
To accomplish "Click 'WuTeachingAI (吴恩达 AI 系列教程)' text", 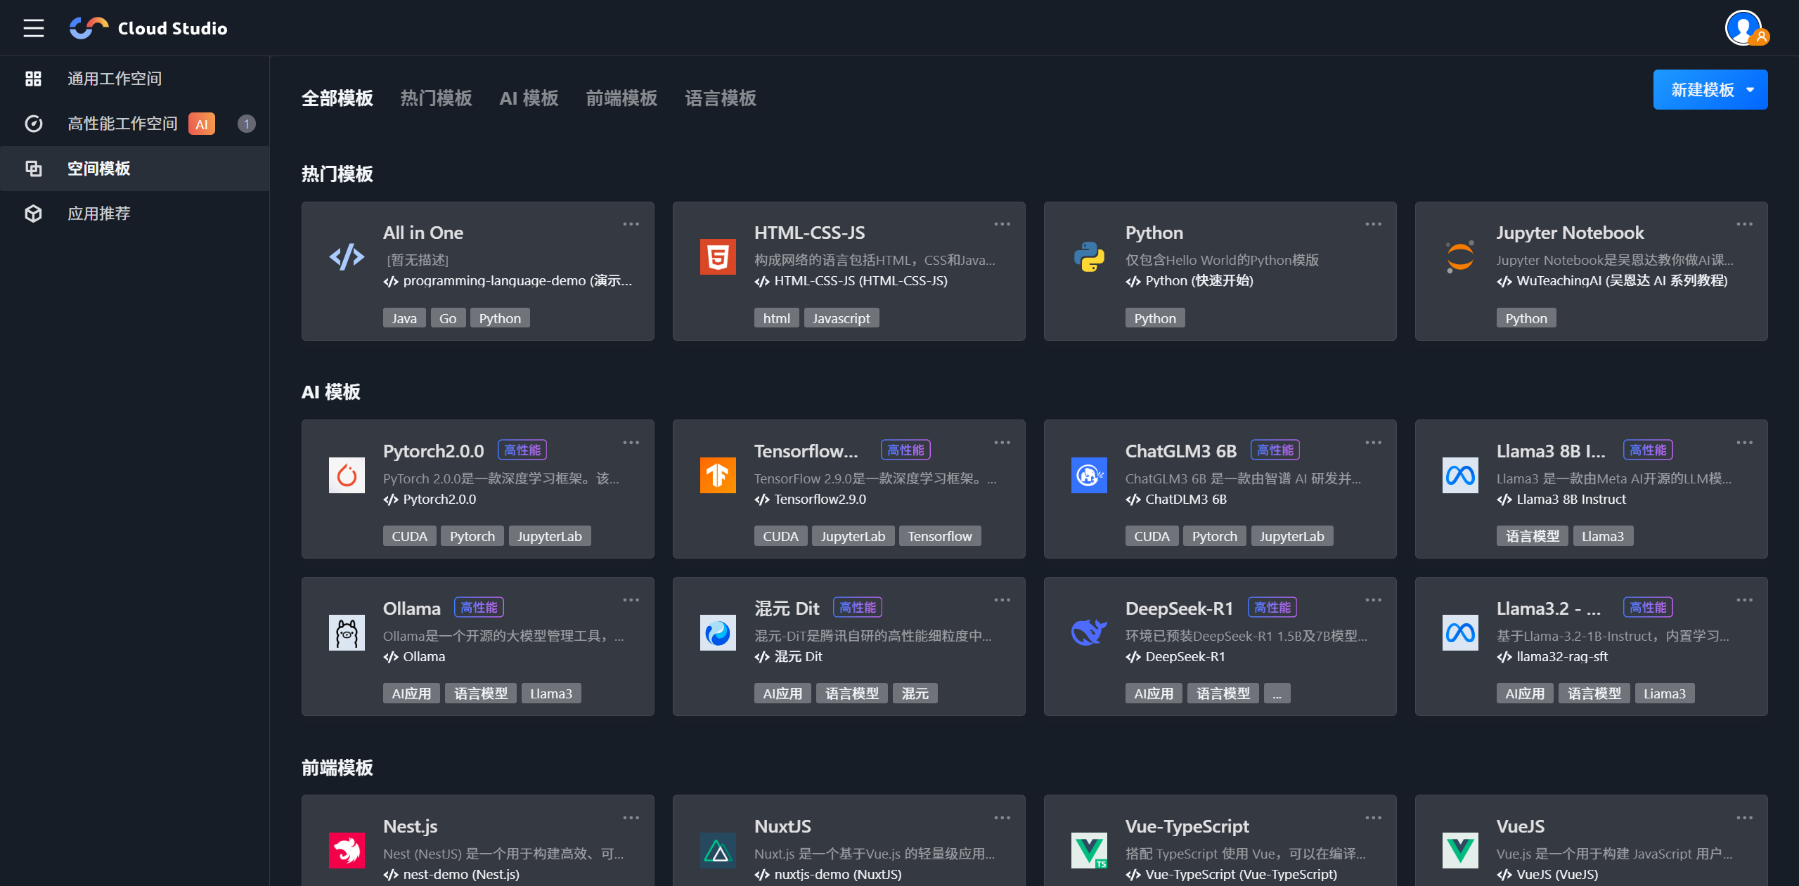I will (1622, 280).
